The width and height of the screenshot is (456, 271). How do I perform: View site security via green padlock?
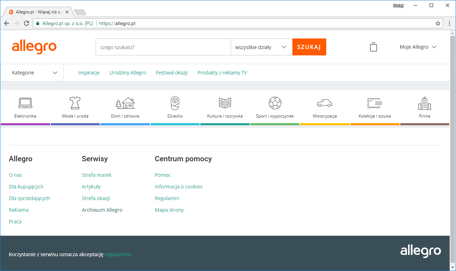coord(38,23)
